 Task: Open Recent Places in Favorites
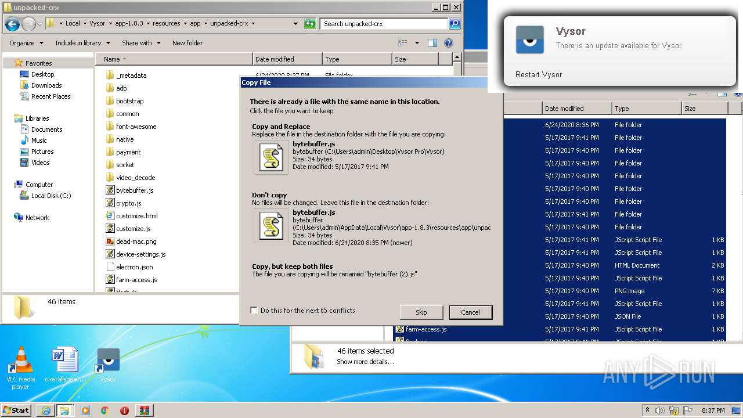pos(45,96)
